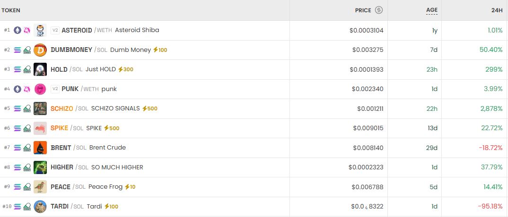508x217 pixels.
Task: Click the Uniswap unicorn icon on the PUNK row
Action: click(x=27, y=89)
